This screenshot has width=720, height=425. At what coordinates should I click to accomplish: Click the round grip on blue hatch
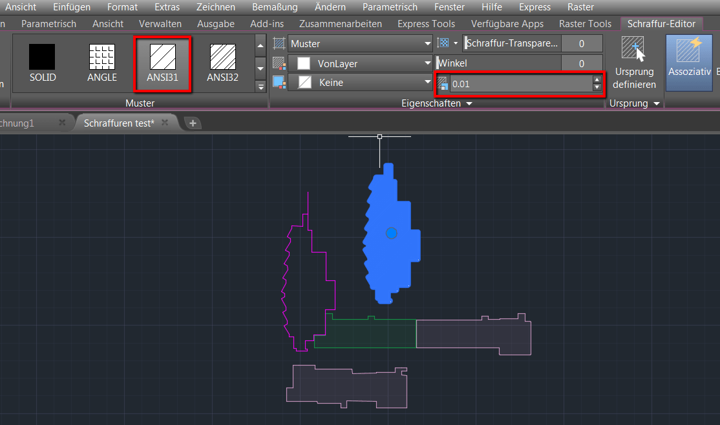[x=391, y=234]
